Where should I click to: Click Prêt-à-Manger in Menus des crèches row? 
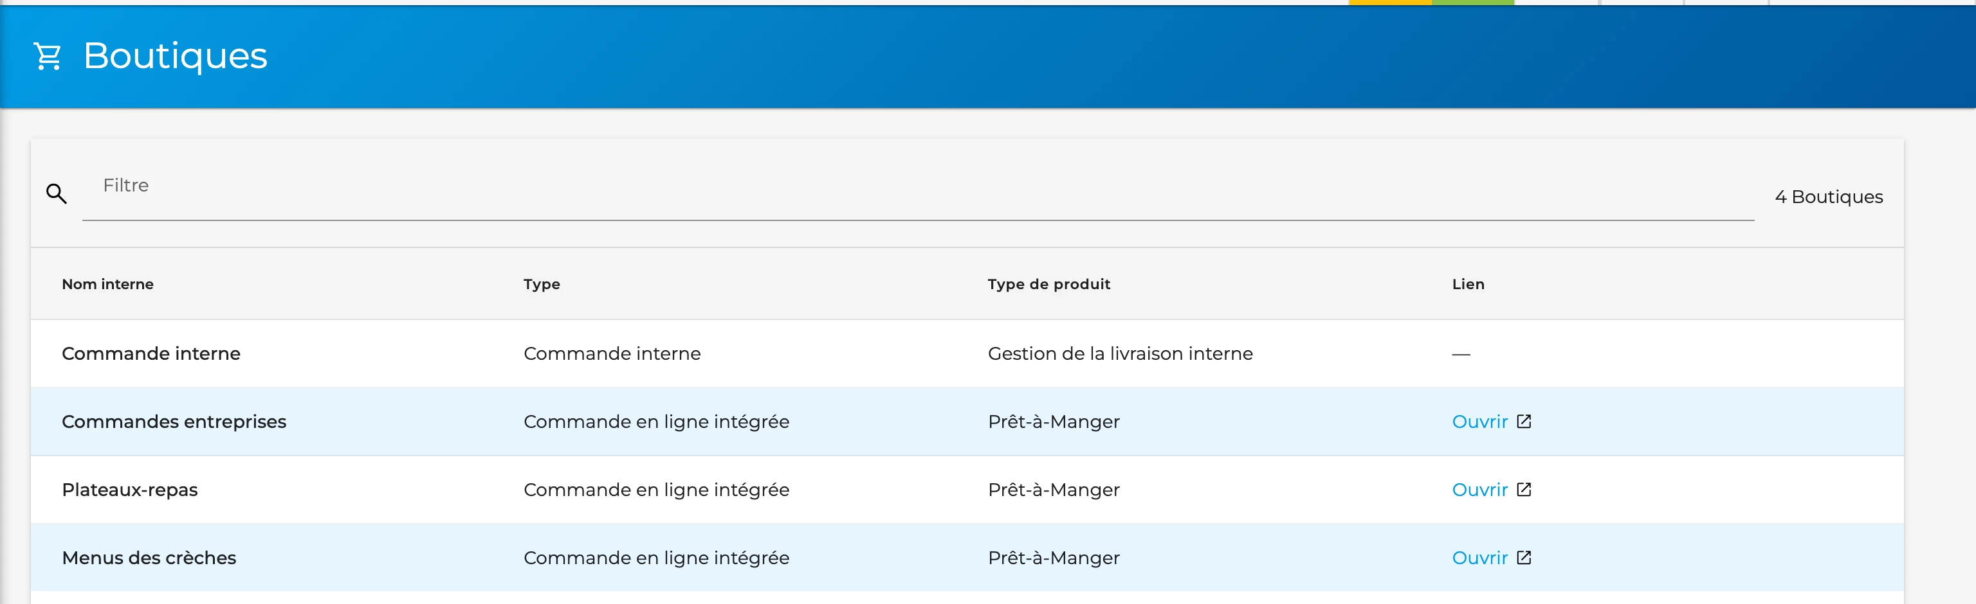click(1053, 558)
